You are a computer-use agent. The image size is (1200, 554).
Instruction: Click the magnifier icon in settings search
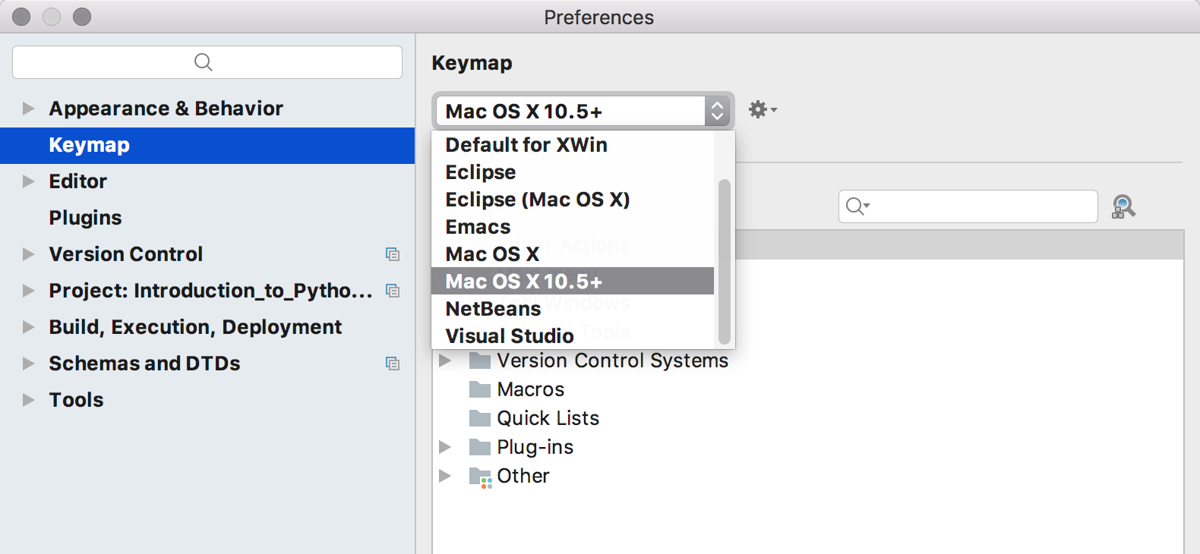[204, 62]
